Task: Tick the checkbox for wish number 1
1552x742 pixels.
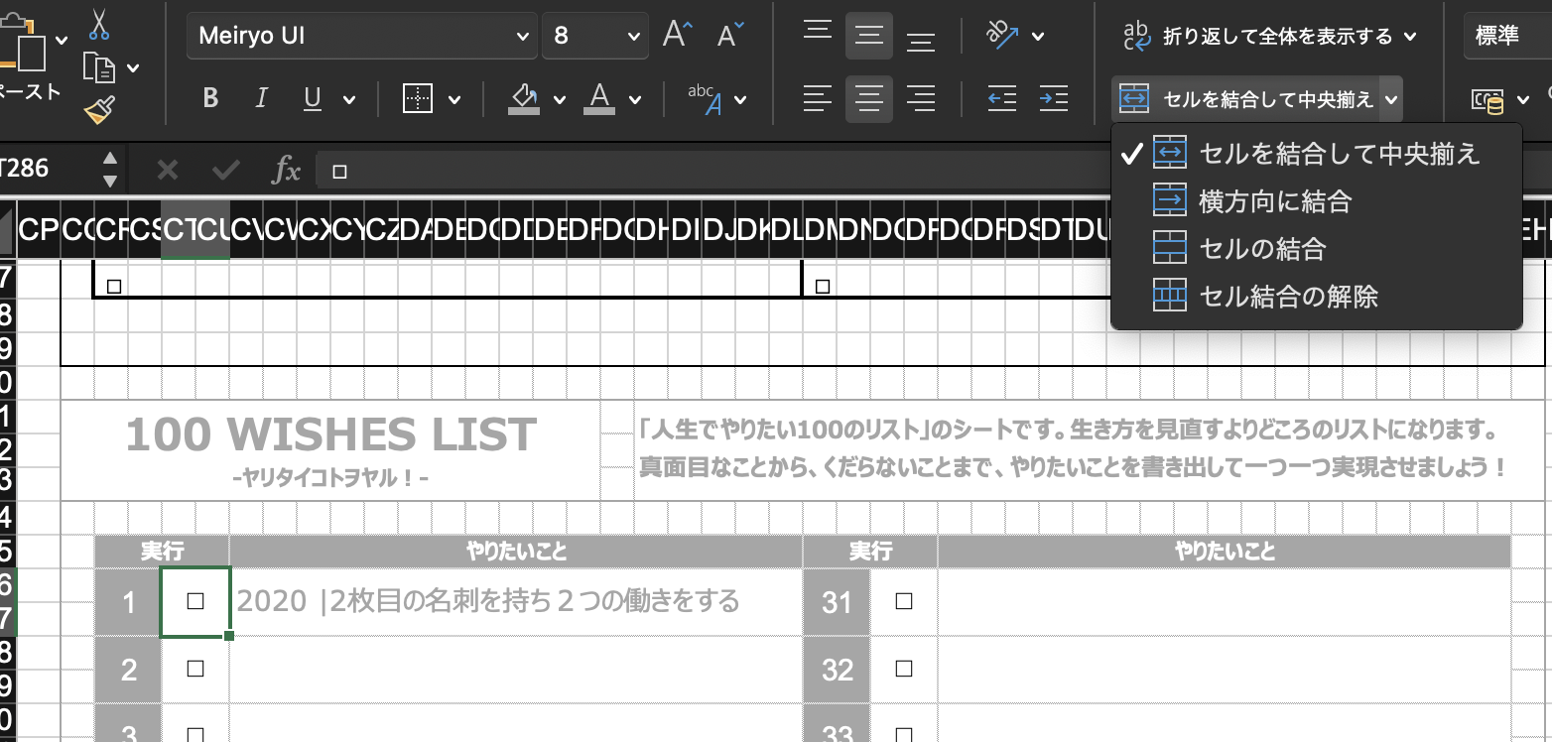Action: click(195, 601)
